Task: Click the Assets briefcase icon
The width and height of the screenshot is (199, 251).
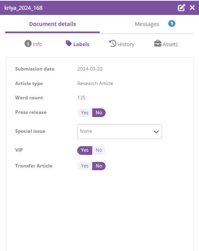Action: point(158,43)
